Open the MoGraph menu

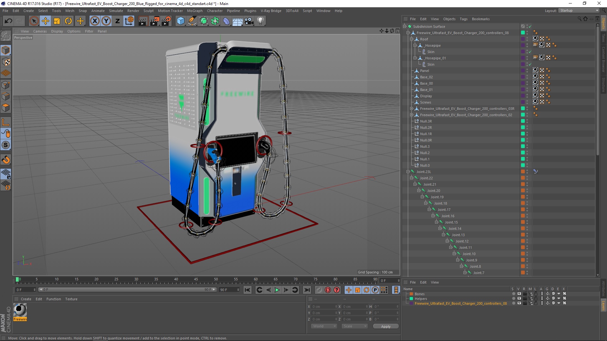tap(195, 11)
